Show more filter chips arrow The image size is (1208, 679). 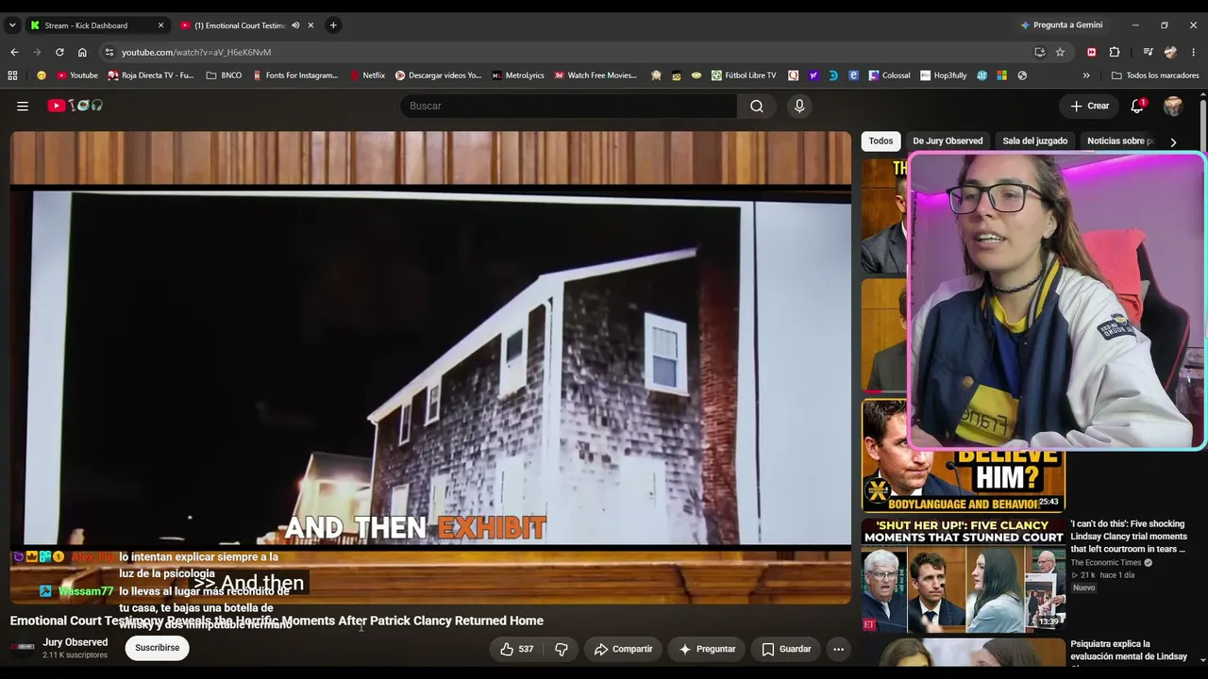1173,141
